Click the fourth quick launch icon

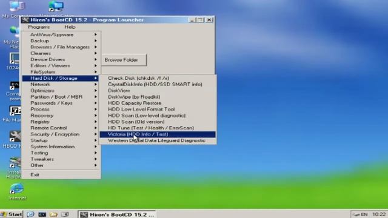(65, 214)
